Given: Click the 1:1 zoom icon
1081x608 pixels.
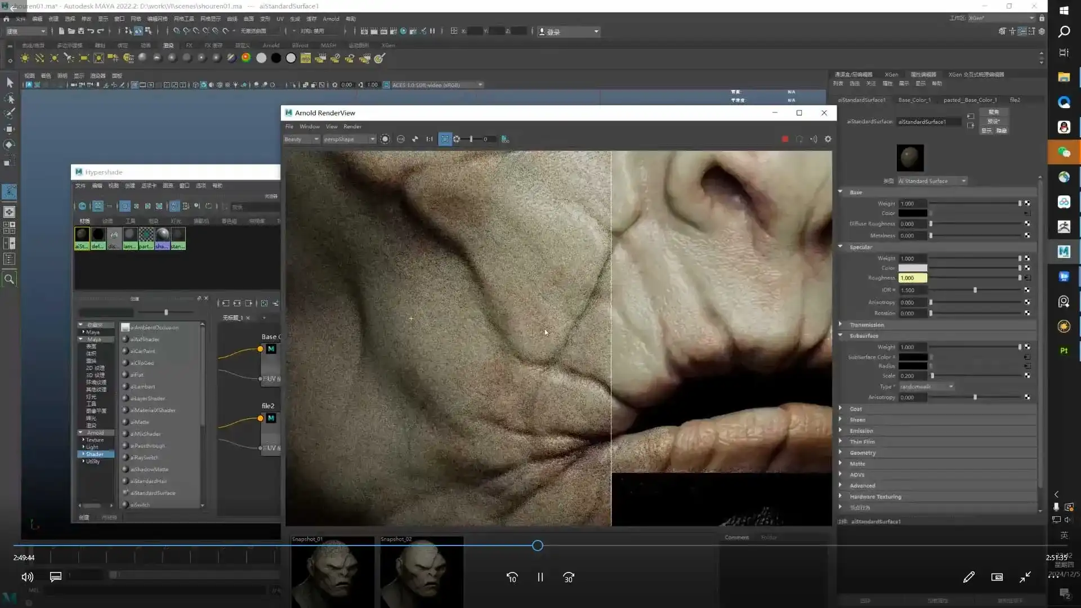Looking at the screenshot, I should (430, 139).
